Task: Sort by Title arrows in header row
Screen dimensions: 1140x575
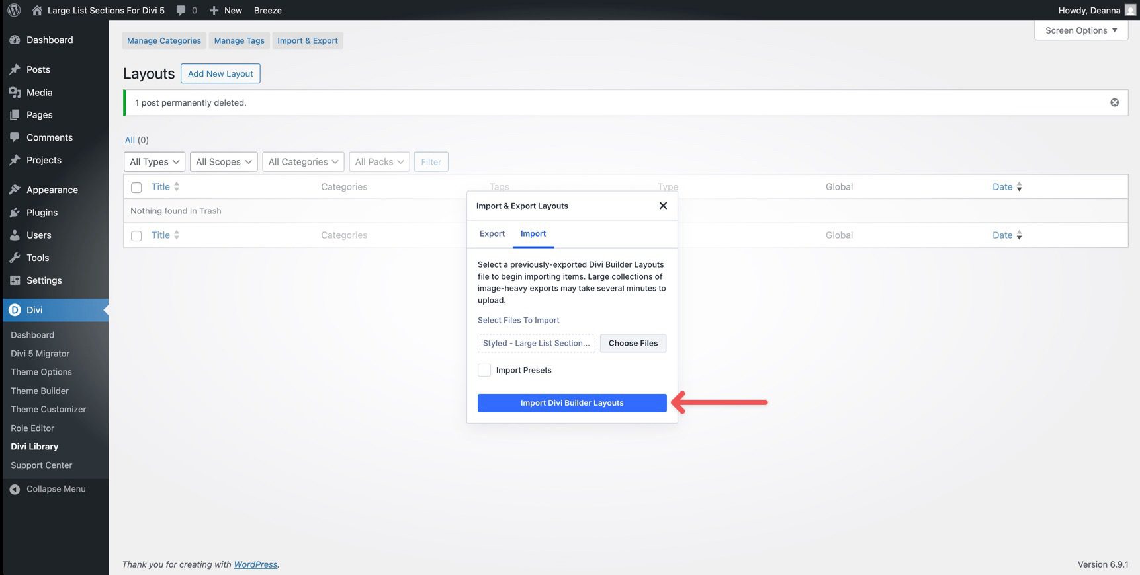Action: 177,187
